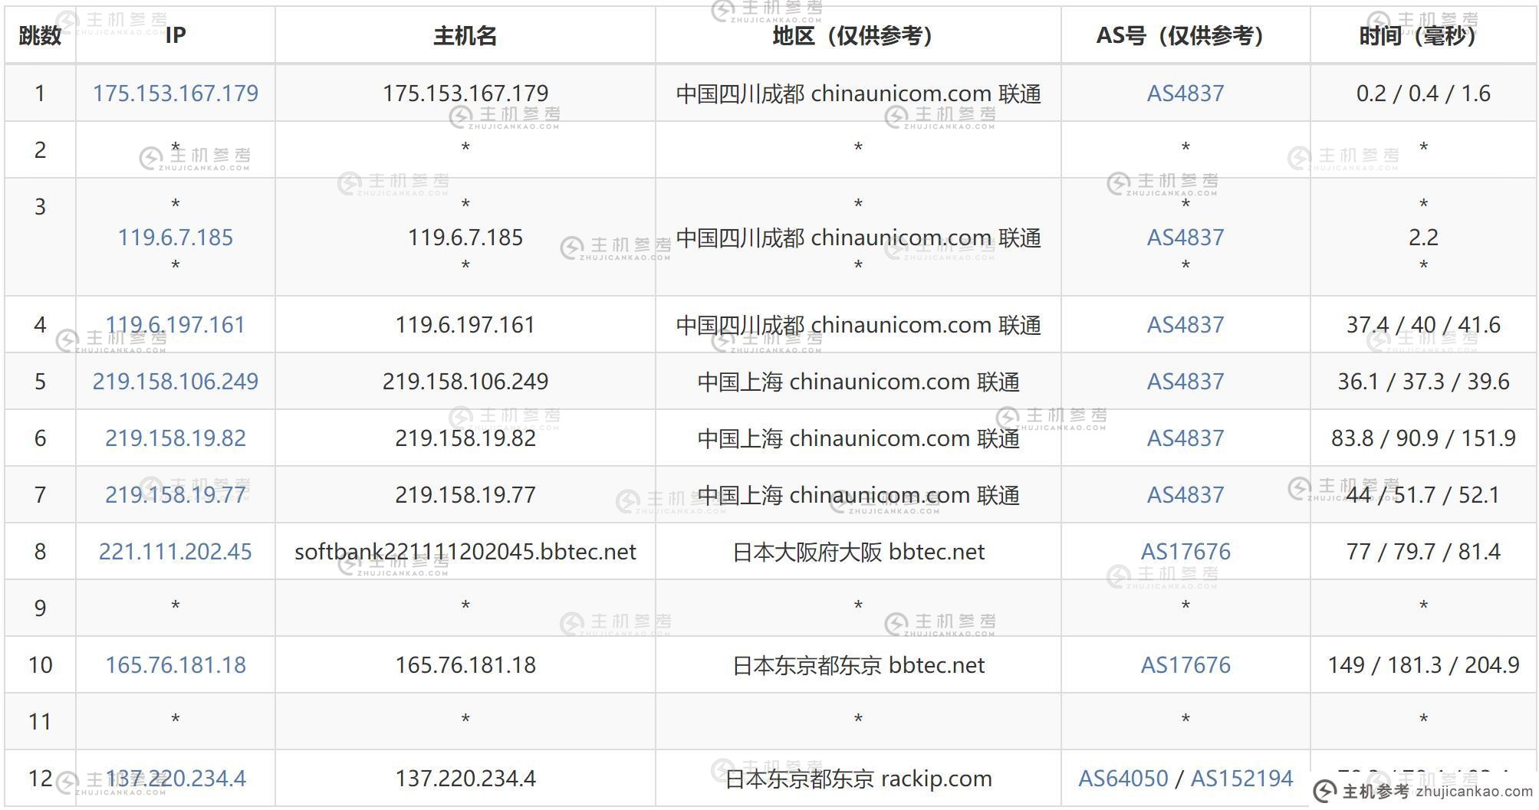Click AS4837 link in hop 6 row

click(x=1185, y=438)
